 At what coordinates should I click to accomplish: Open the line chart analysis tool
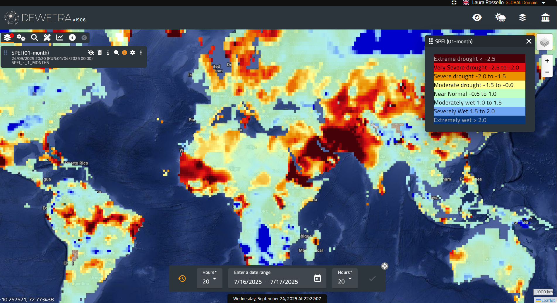(x=60, y=38)
